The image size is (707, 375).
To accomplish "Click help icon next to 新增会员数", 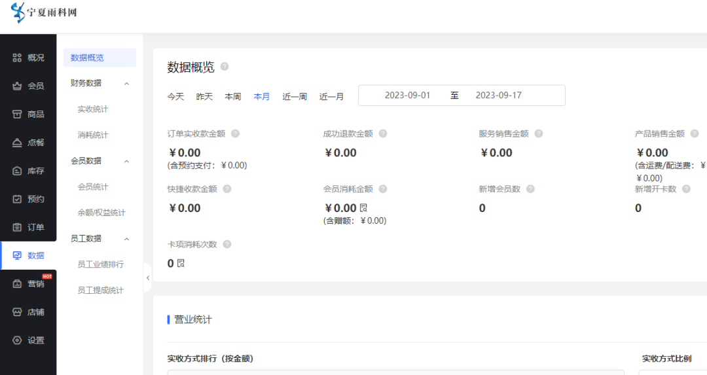I will click(x=531, y=189).
